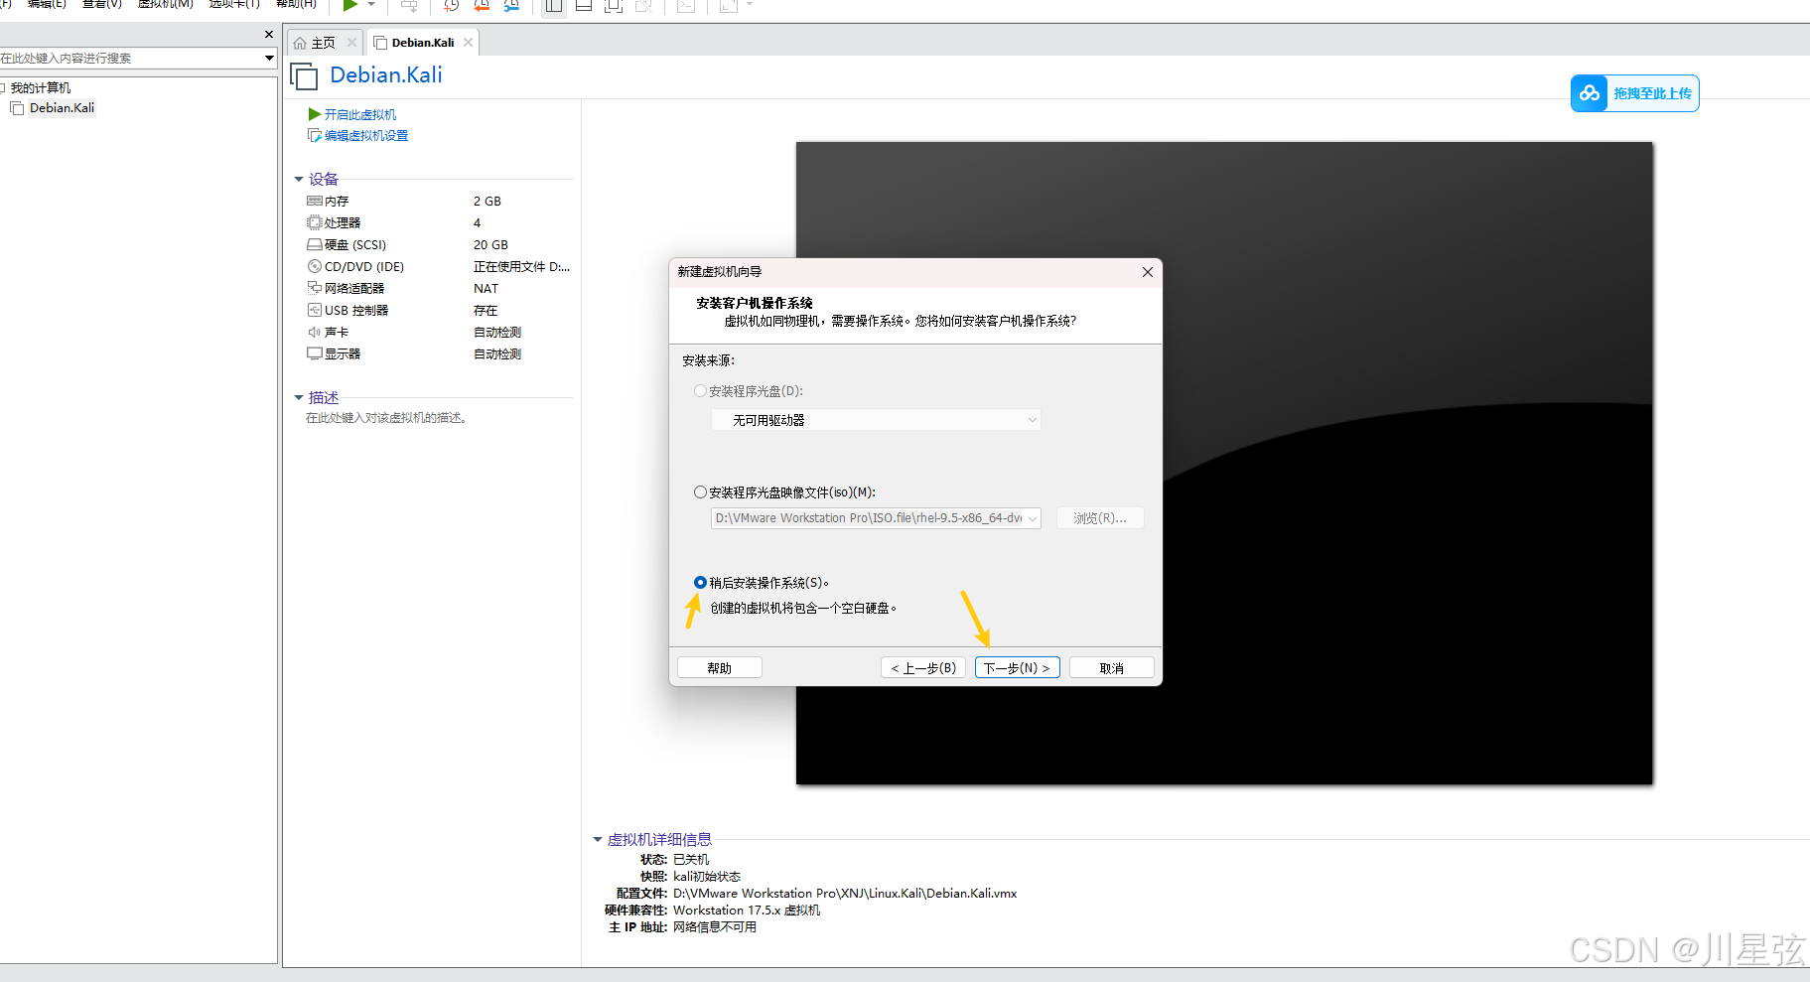
Task: Enter full screen mode toolbar icon
Action: (x=614, y=5)
